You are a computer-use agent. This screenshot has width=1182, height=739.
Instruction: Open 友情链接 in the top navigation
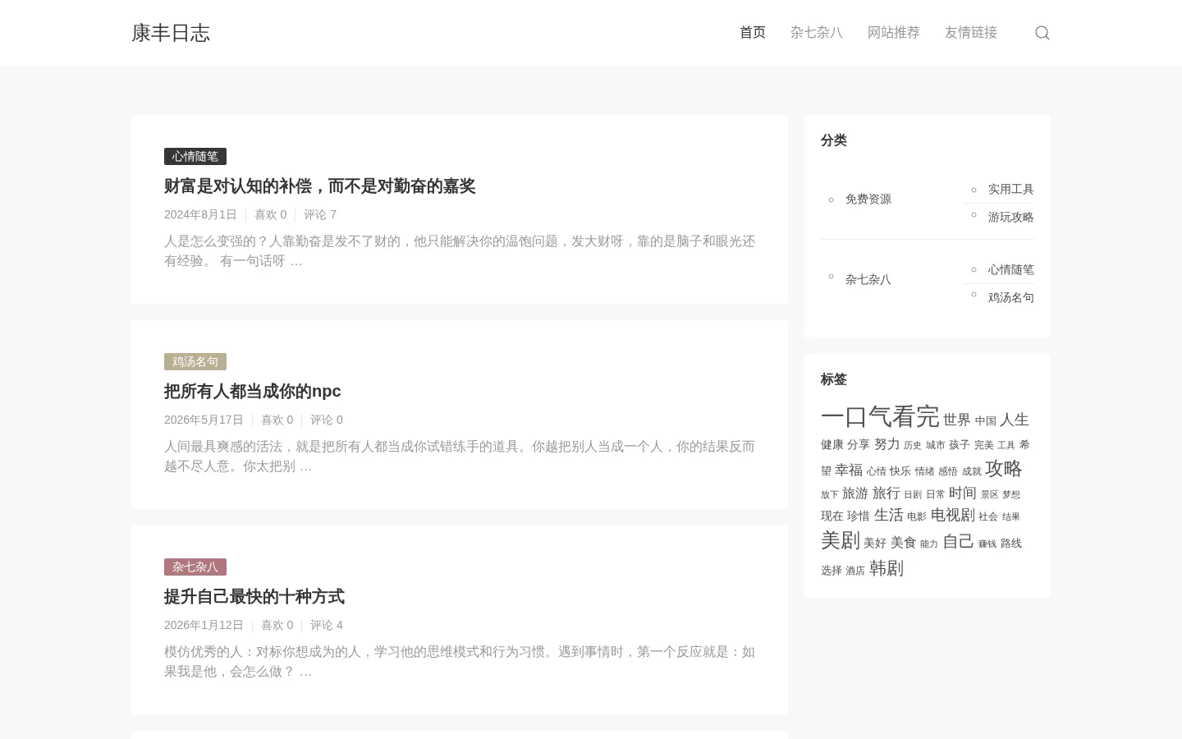971,33
